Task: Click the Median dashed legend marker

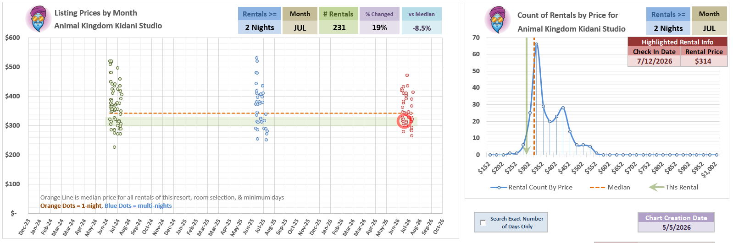Action: tap(597, 187)
